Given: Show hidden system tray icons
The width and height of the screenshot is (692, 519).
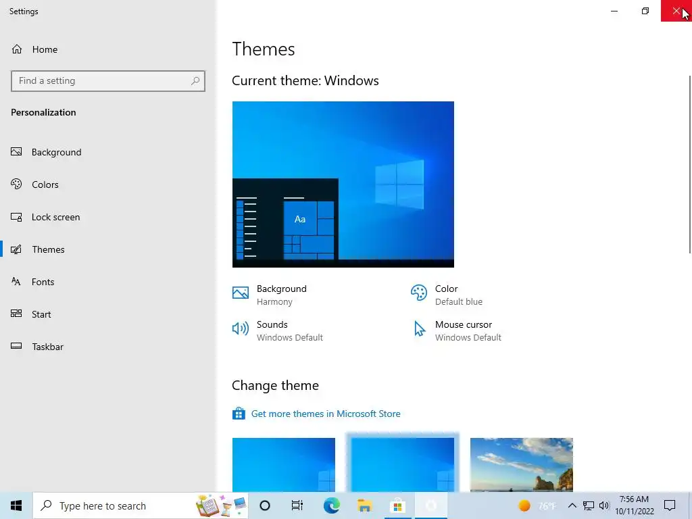Looking at the screenshot, I should 572,505.
